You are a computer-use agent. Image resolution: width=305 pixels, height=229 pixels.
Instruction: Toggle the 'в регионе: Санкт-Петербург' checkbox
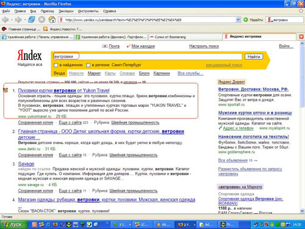(88, 65)
